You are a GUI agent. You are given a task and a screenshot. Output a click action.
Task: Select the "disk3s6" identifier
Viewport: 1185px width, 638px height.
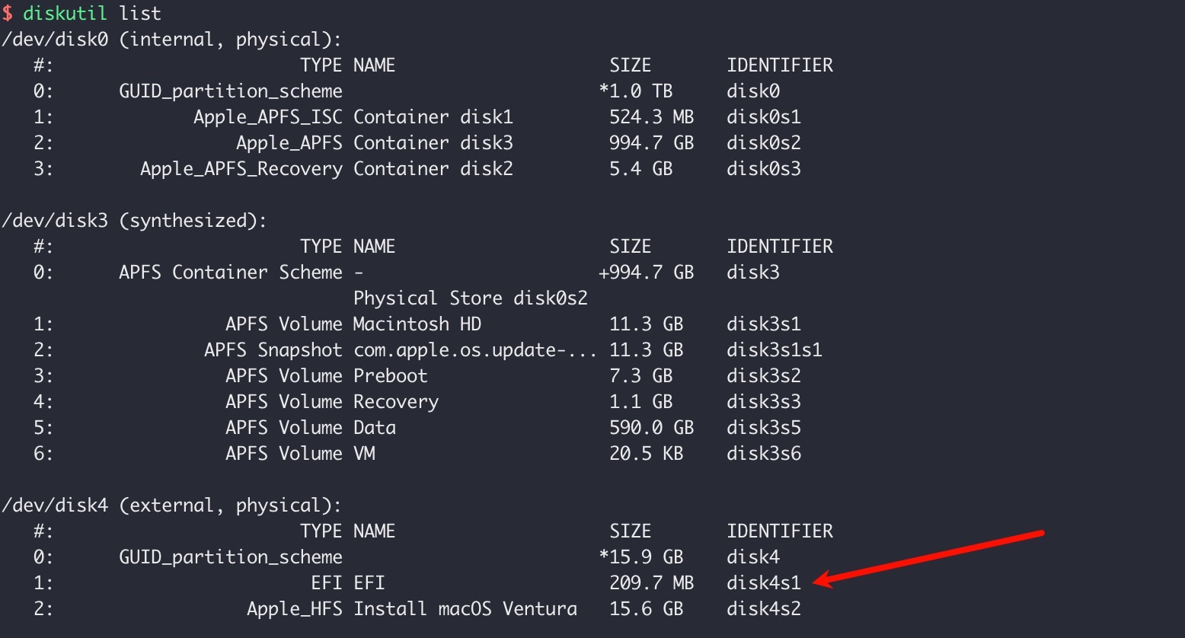pyautogui.click(x=764, y=454)
